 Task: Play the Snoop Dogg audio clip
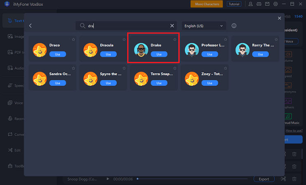[108, 179]
